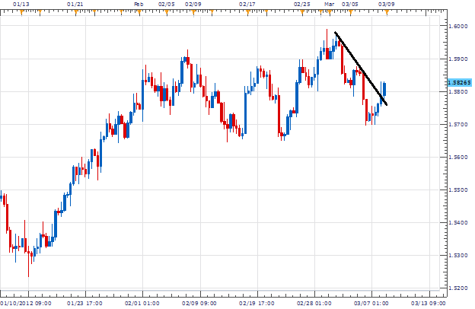
Task: Click the 02/09 09:00 time label
Action: click(x=199, y=303)
